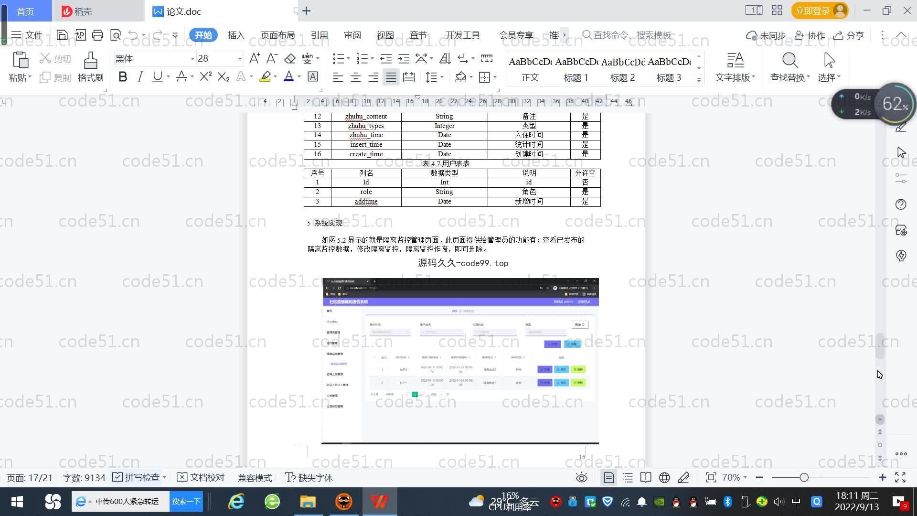Expand line spacing dropdown
Viewport: 917px width, 516px height.
[x=442, y=77]
